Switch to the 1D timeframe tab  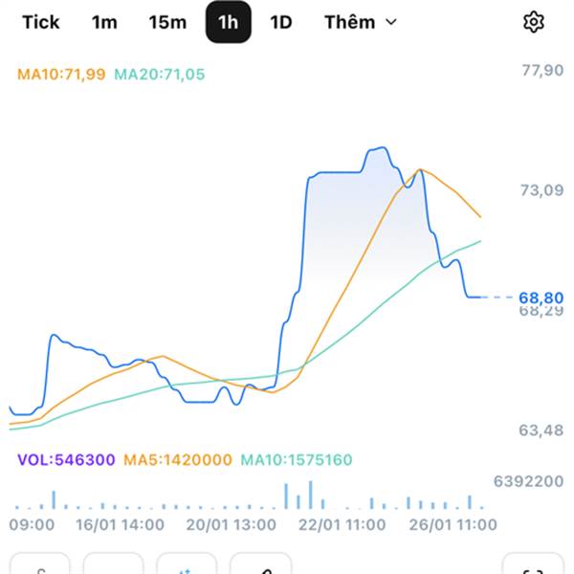(x=280, y=22)
